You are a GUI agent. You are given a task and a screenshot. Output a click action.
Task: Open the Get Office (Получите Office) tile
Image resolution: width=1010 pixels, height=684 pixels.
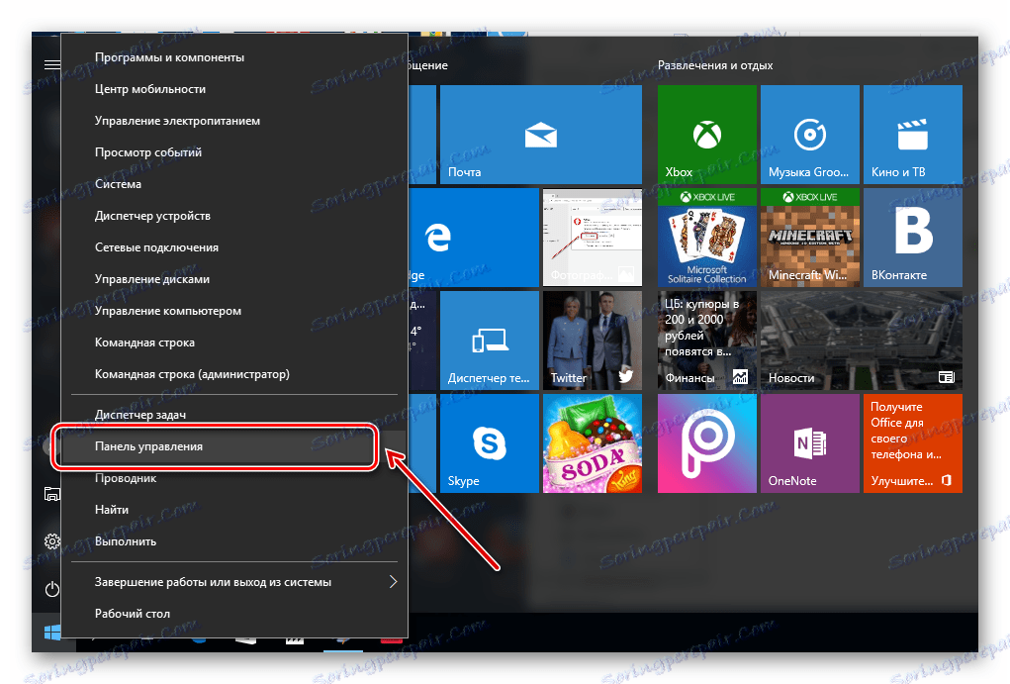click(913, 443)
